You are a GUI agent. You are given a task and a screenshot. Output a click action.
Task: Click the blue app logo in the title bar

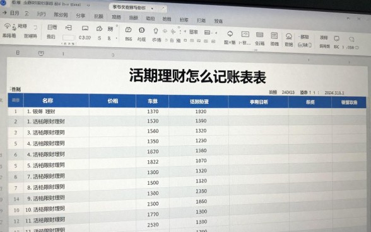(3, 3)
